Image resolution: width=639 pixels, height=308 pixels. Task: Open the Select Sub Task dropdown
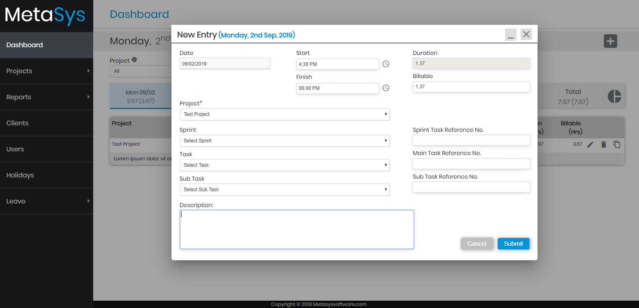click(x=284, y=190)
